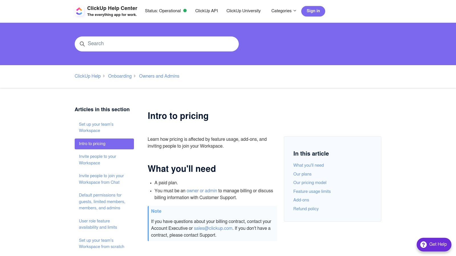Go to ClickUp Help breadcrumb
The image size is (456, 256).
click(87, 76)
